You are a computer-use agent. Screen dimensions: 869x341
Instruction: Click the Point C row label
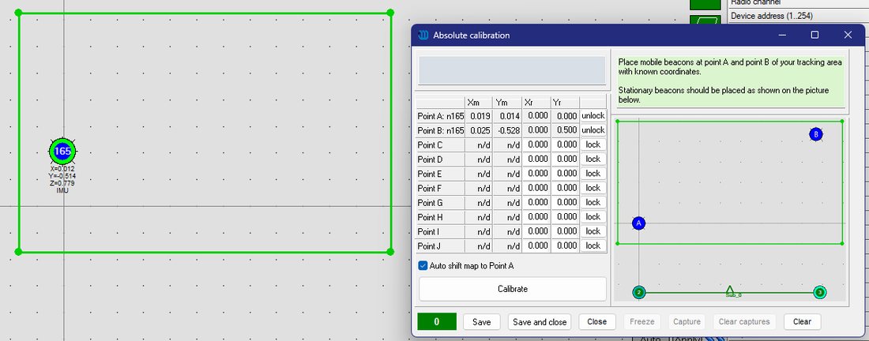(x=441, y=144)
